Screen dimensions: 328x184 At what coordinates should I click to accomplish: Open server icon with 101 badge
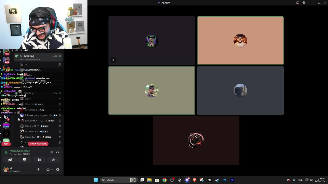click(x=6, y=52)
